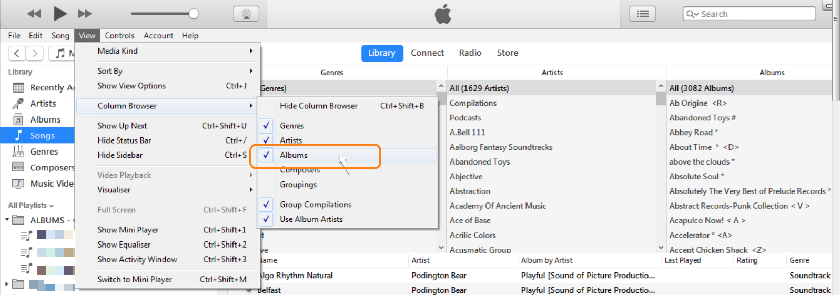This screenshot has height=295, width=840.
Task: Click the Back navigation arrow
Action: click(x=17, y=53)
